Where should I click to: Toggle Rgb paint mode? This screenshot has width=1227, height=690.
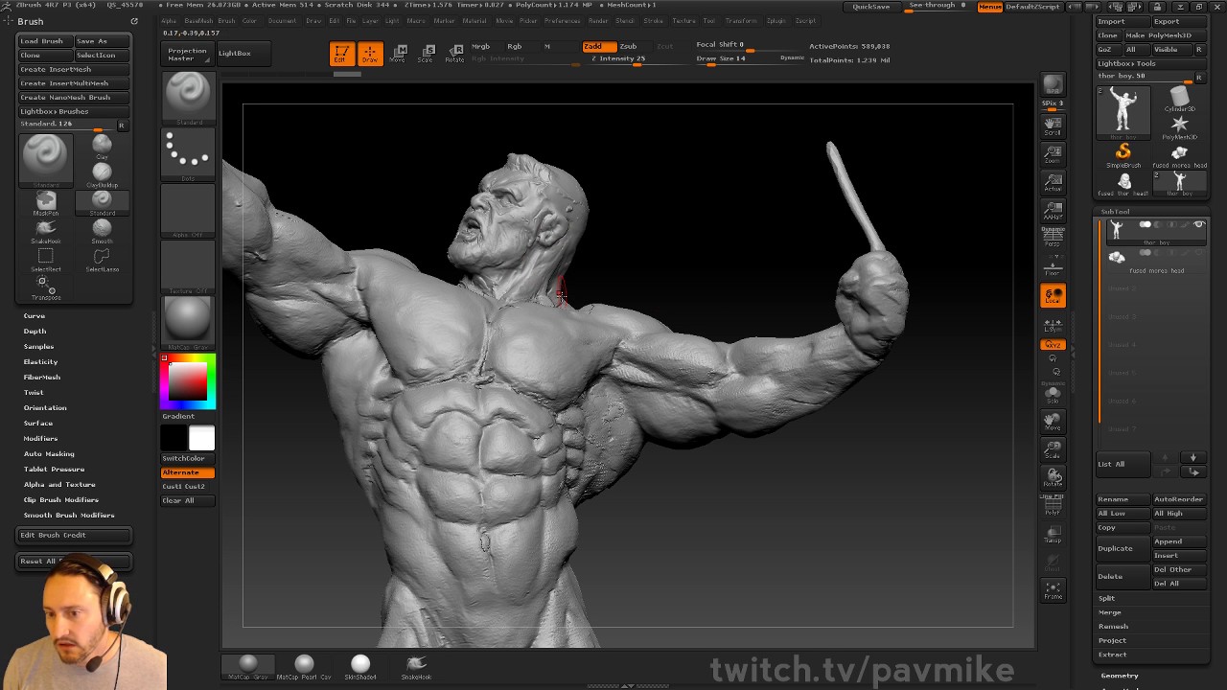(x=515, y=46)
